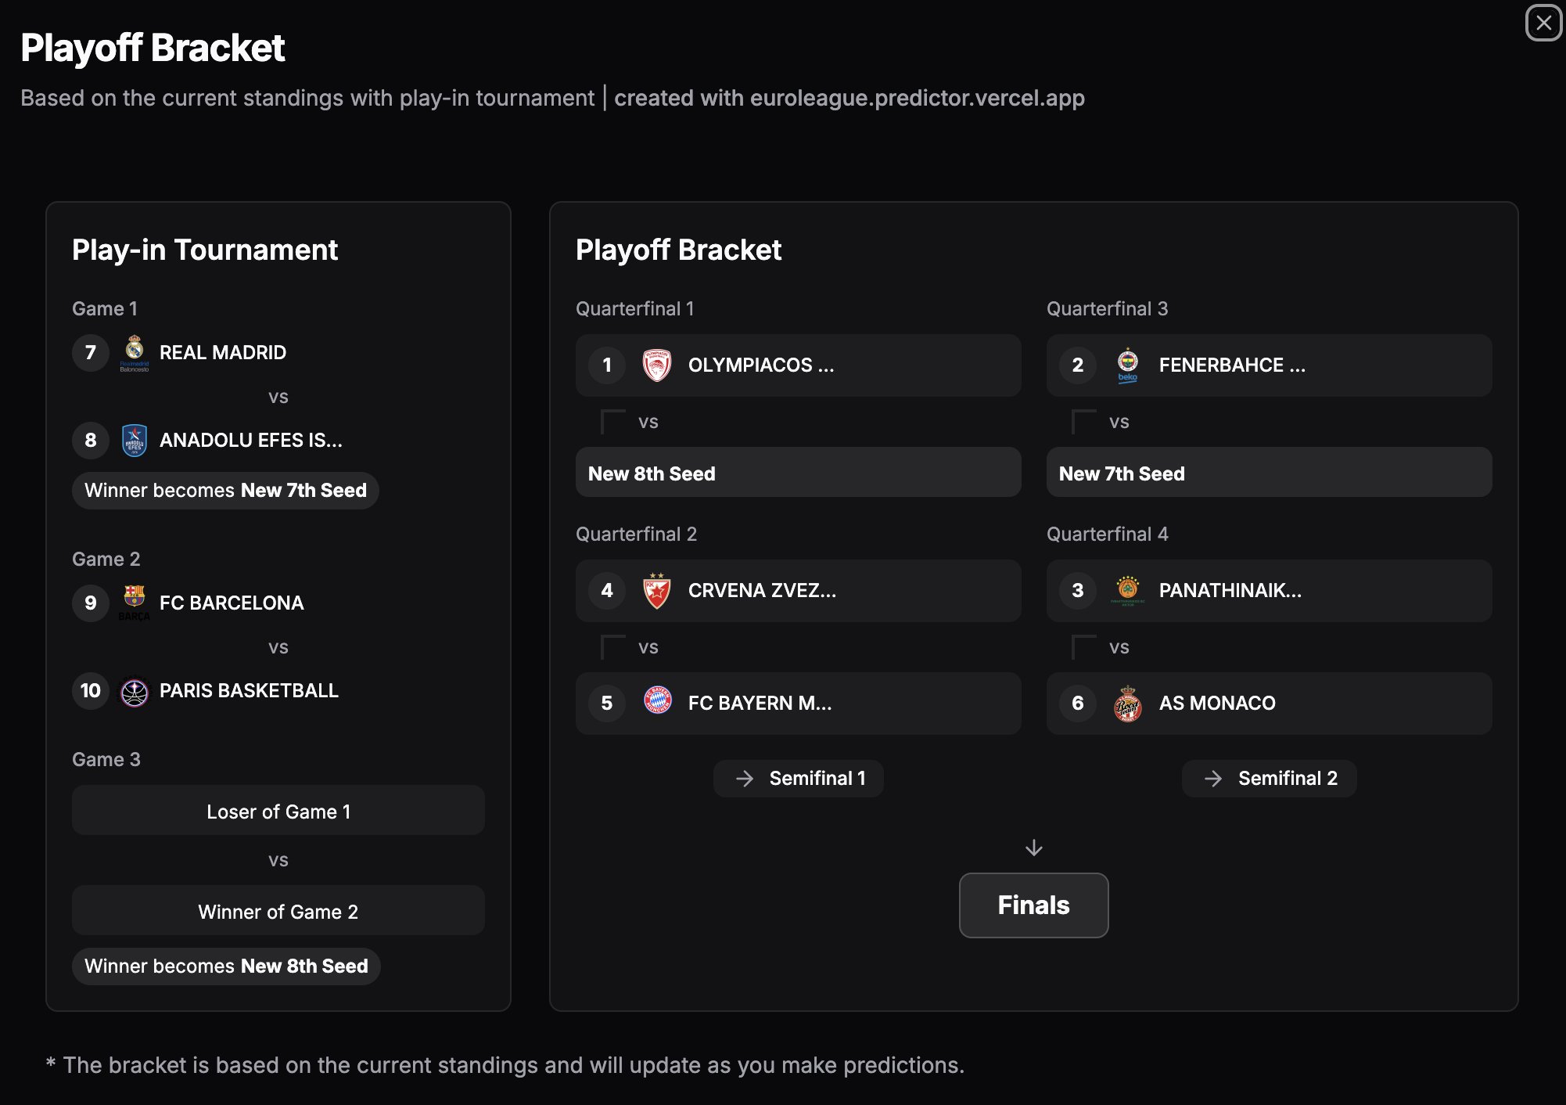
Task: Click the Olympiacos logo in Quarterfinal 1
Action: point(658,365)
